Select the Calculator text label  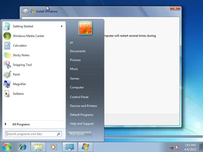coord(20,46)
